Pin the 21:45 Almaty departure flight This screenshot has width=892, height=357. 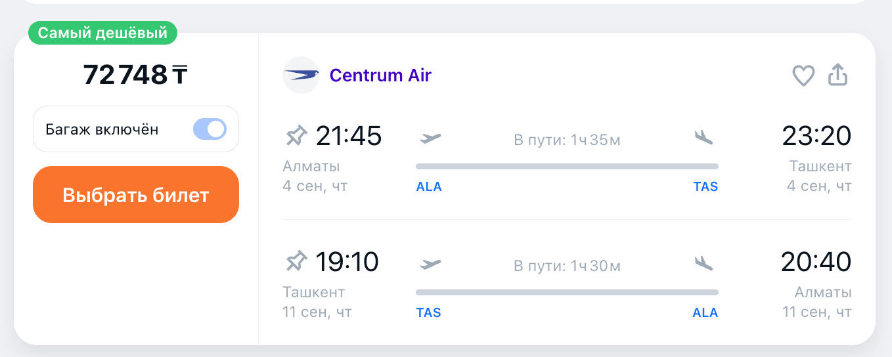tap(296, 136)
